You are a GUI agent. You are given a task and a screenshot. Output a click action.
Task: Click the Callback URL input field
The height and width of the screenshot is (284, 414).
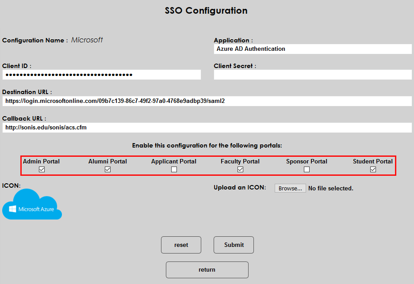[207, 128]
